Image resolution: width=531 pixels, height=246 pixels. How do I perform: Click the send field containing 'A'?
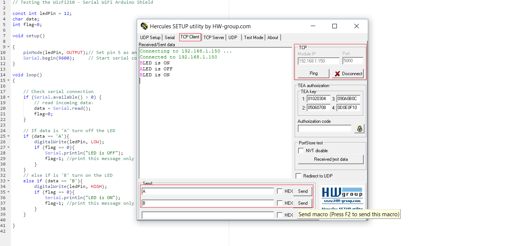click(x=208, y=191)
